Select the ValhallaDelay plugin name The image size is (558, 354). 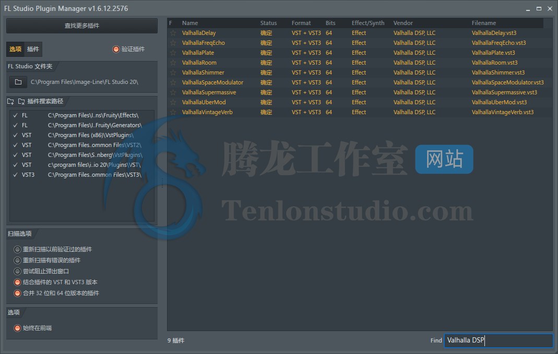pyautogui.click(x=198, y=33)
